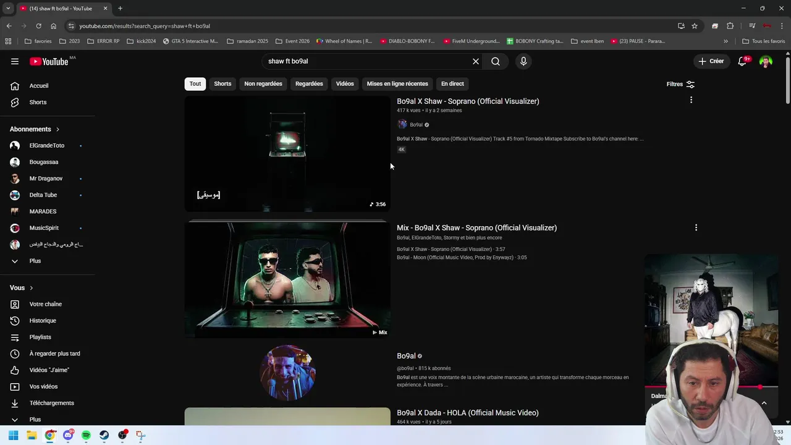Screen dimensions: 791x445
Task: Open the Windows Start menu
Action: pyautogui.click(x=14, y=435)
